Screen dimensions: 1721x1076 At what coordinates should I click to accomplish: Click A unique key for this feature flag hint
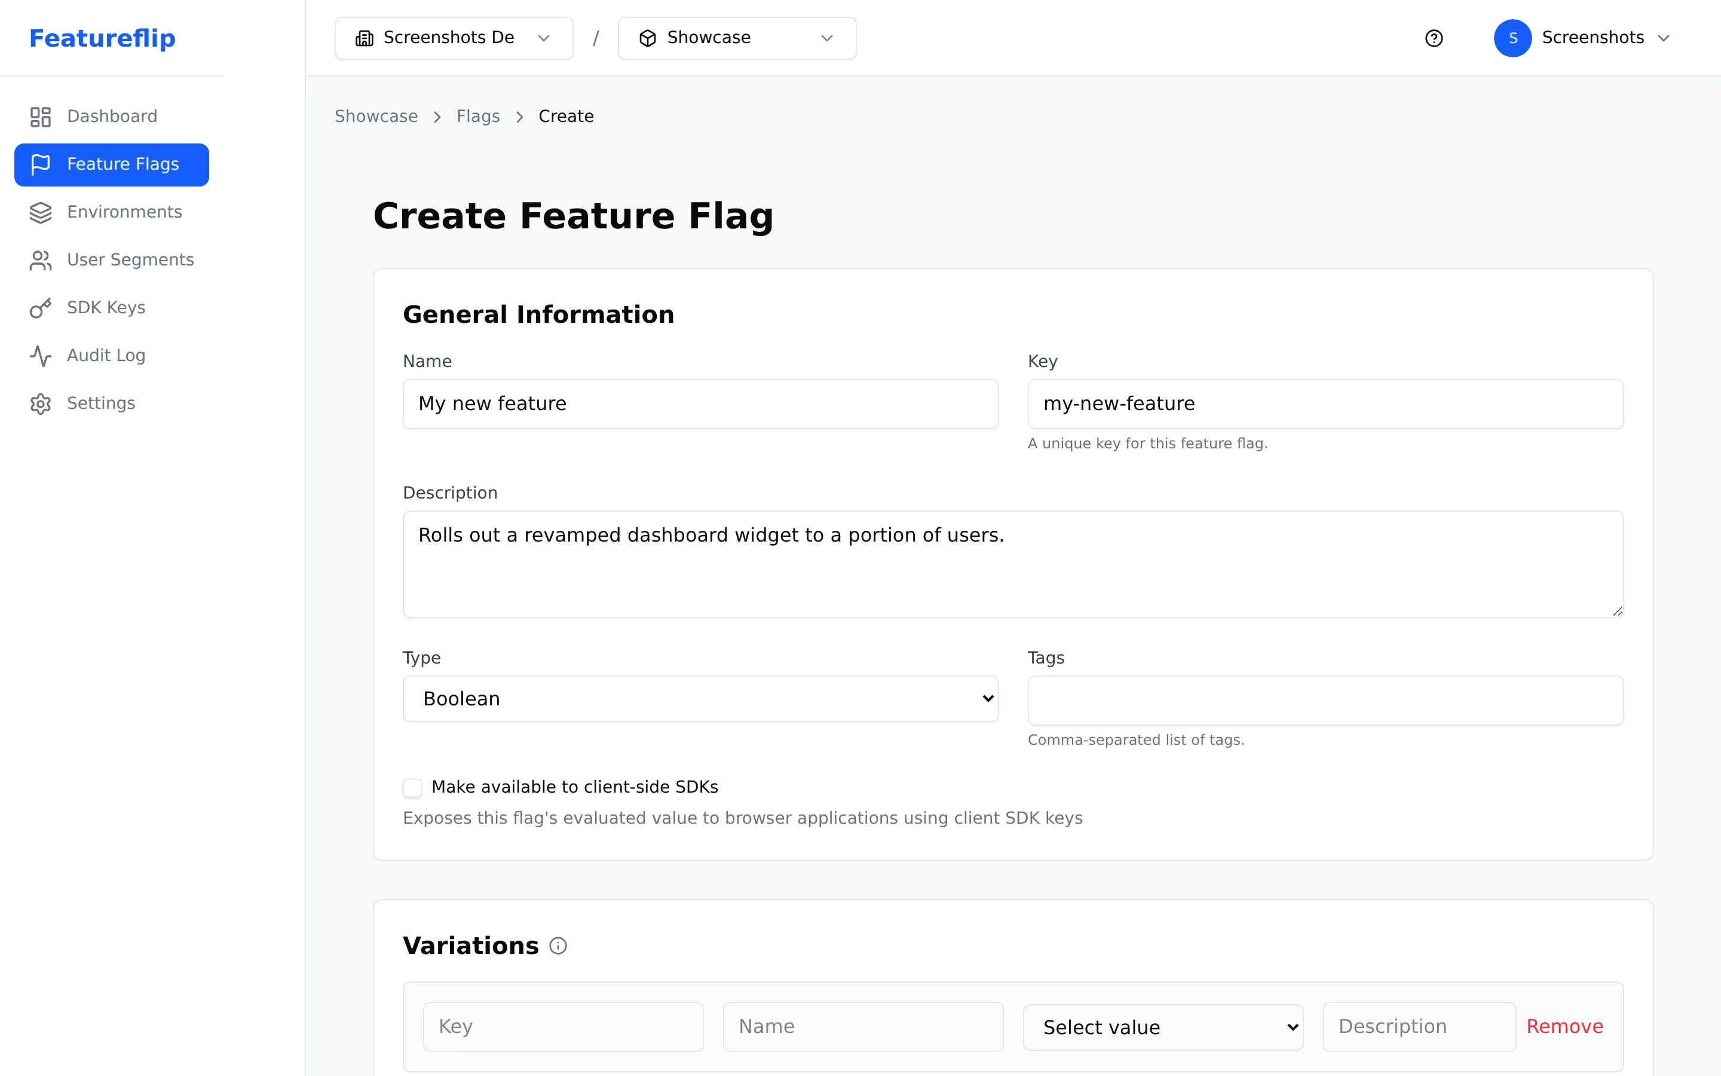1147,444
